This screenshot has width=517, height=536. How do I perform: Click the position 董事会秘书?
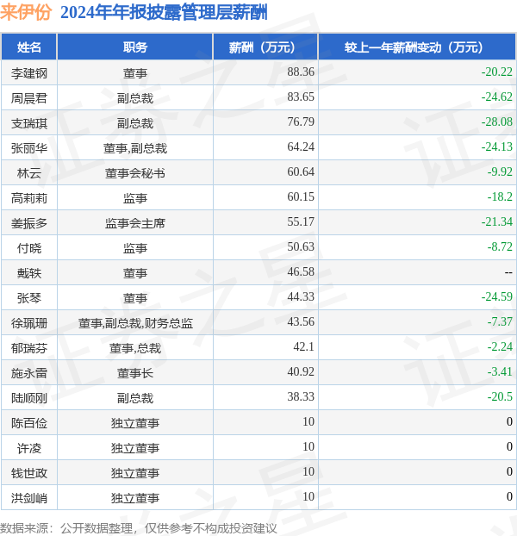(x=135, y=173)
